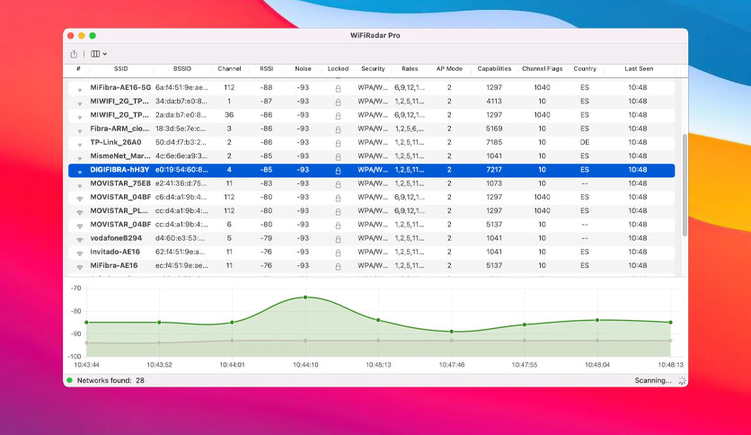
Task: Click the Rates column header
Action: point(410,69)
